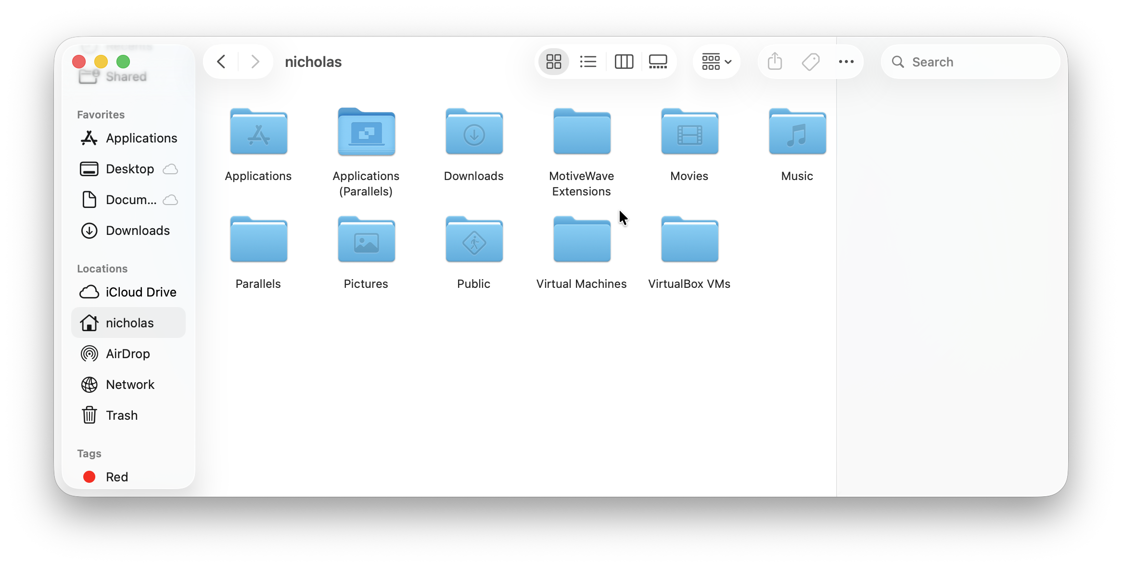Select Documents in the sidebar
Screen dimensions: 1122x568
[128, 200]
